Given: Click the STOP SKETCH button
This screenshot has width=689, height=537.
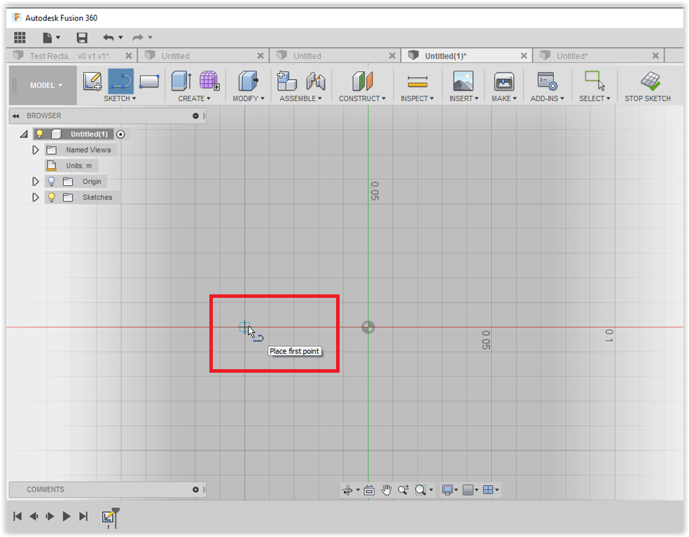Looking at the screenshot, I should (648, 87).
